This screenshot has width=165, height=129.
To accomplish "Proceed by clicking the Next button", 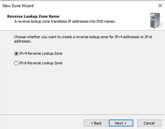I will pos(121,123).
